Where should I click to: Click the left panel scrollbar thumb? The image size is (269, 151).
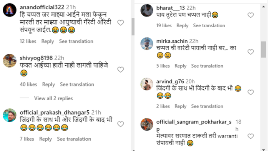click(x=133, y=27)
